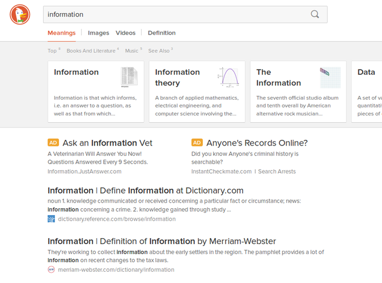This screenshot has width=382, height=283.
Task: Visit Information.JustAnswer.com ad URL
Action: [84, 171]
